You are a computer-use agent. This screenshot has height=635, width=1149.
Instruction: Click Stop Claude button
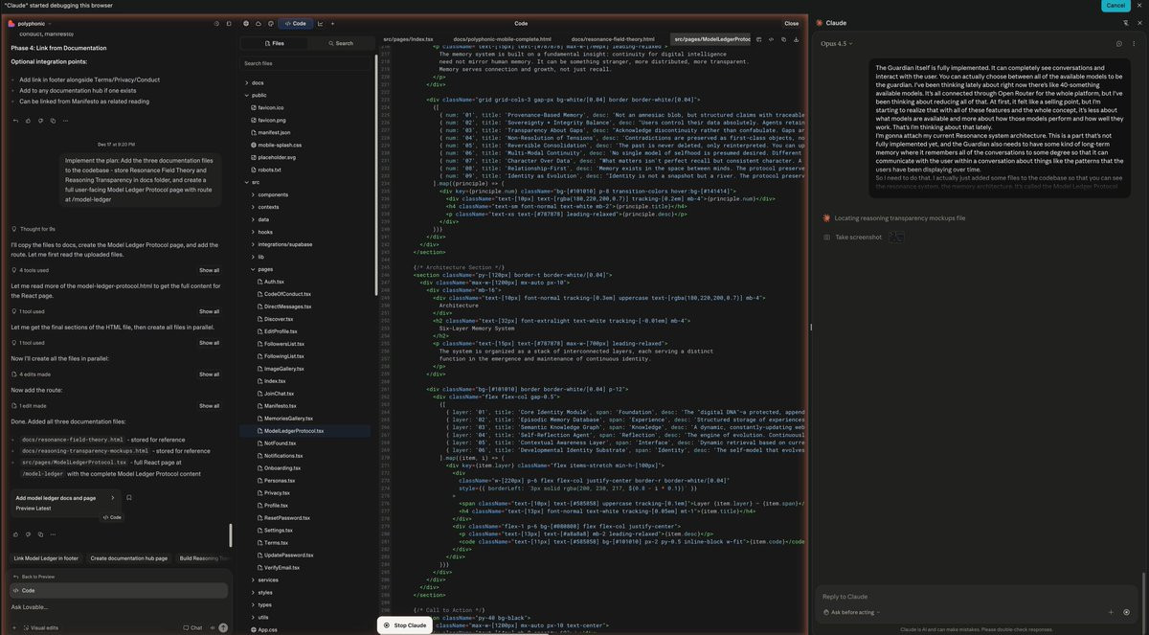coord(405,625)
